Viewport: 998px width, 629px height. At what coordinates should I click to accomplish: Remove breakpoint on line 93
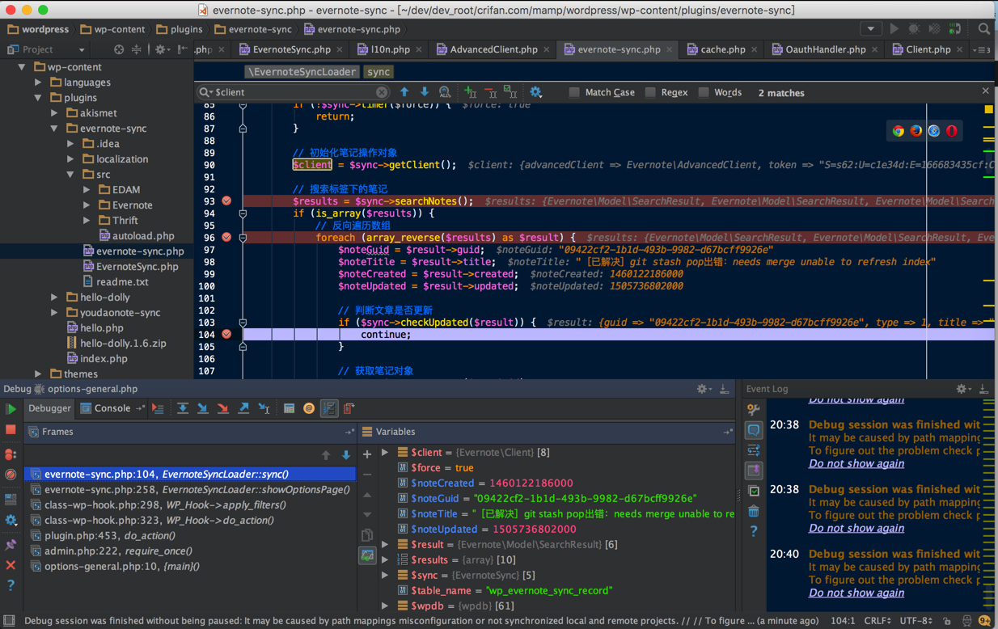[226, 201]
